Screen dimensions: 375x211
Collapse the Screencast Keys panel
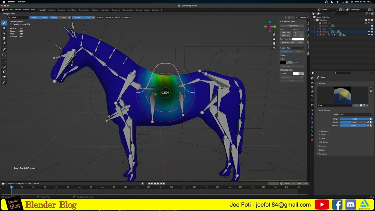tap(288, 21)
